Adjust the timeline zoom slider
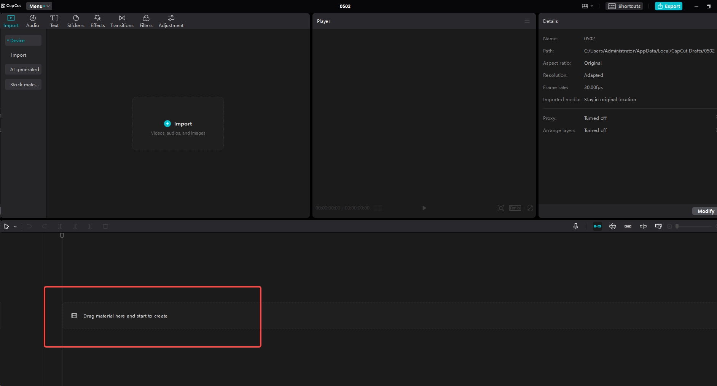717x386 pixels. click(677, 226)
